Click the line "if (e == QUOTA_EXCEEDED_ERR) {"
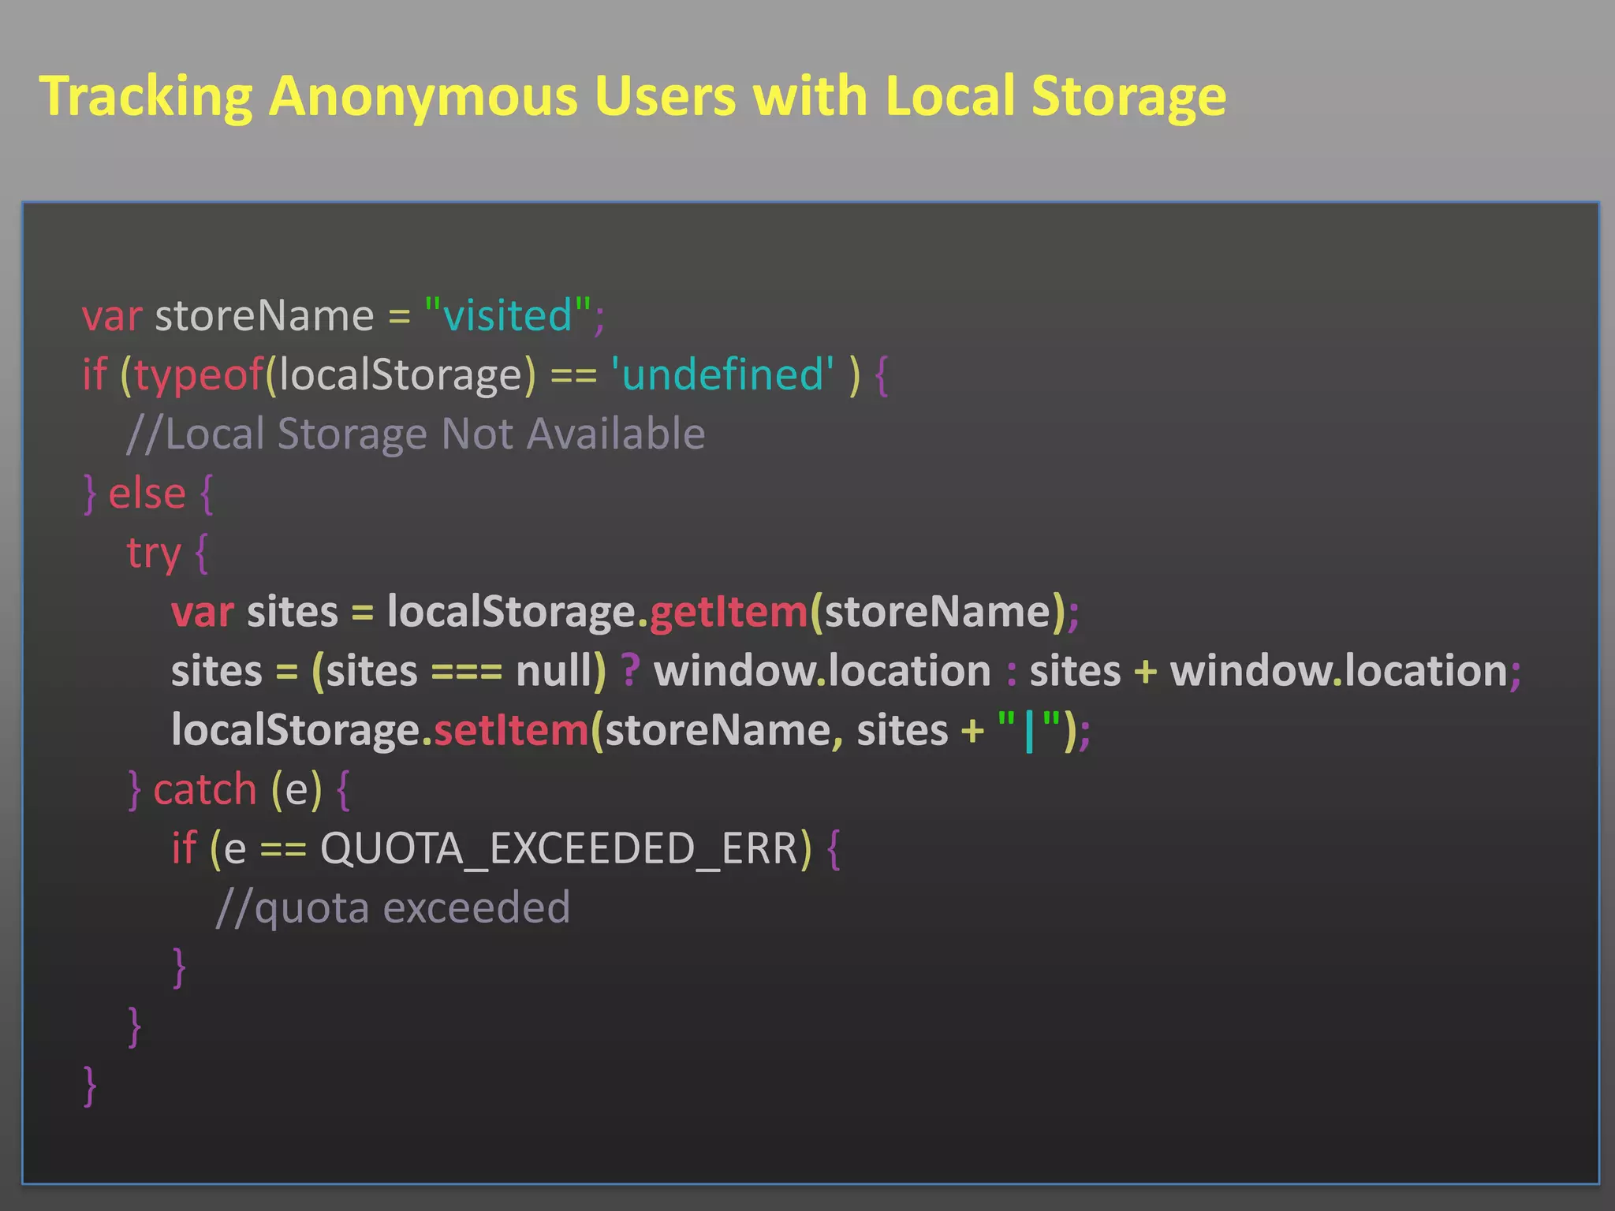 [506, 850]
